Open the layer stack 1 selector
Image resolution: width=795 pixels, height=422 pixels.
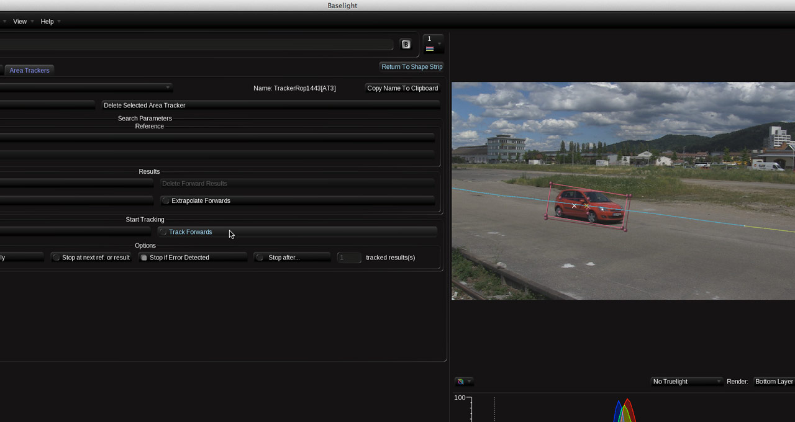point(433,44)
